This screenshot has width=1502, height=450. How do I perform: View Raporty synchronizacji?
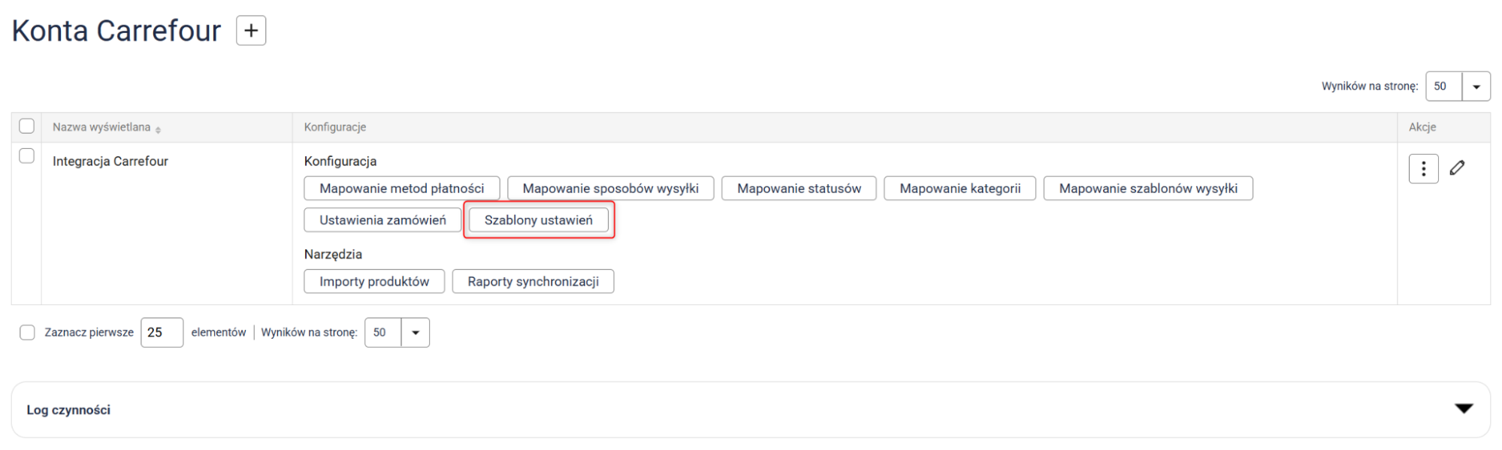533,282
